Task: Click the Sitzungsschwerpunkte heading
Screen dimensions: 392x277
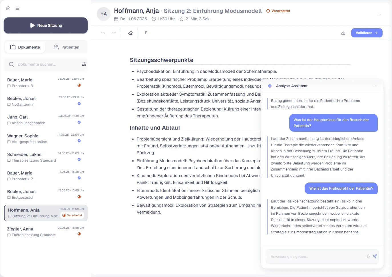Action: pyautogui.click(x=162, y=60)
